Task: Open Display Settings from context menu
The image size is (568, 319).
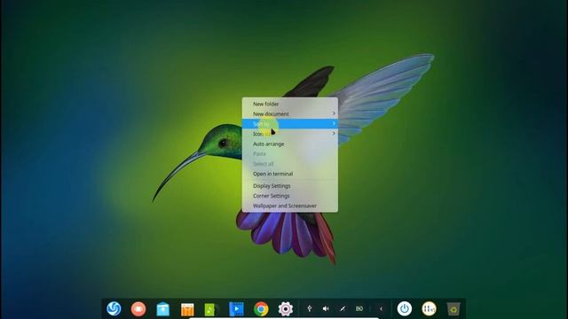Action: 290,185
